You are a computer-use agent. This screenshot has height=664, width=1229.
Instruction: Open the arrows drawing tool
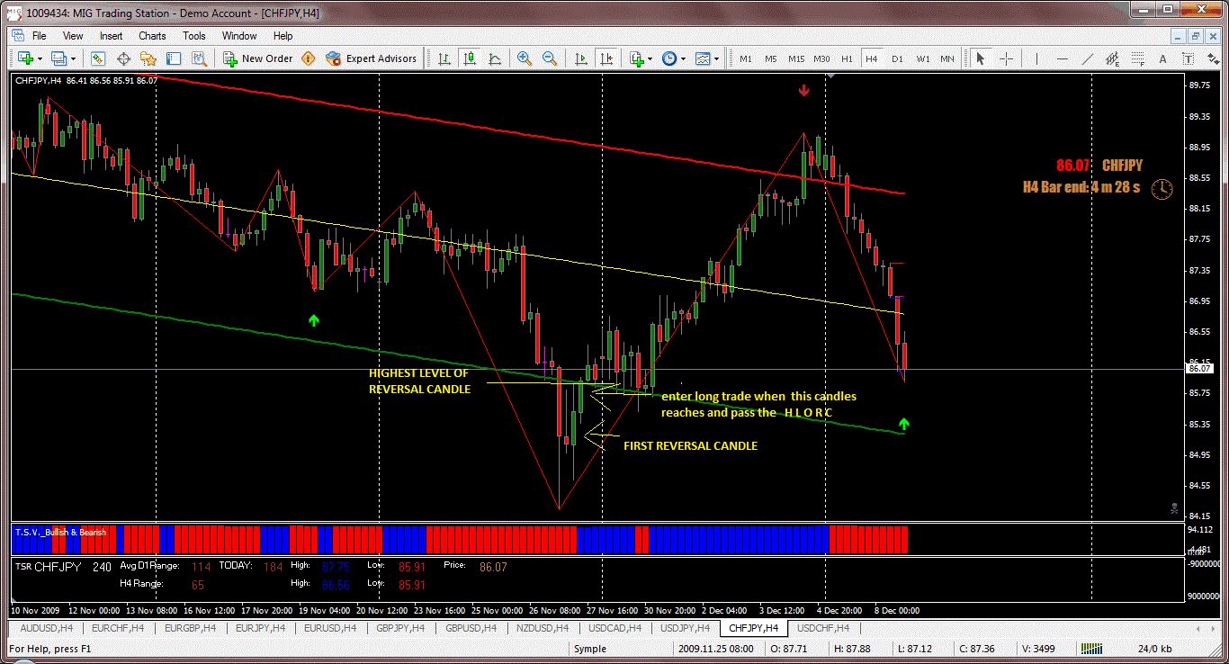[1212, 58]
